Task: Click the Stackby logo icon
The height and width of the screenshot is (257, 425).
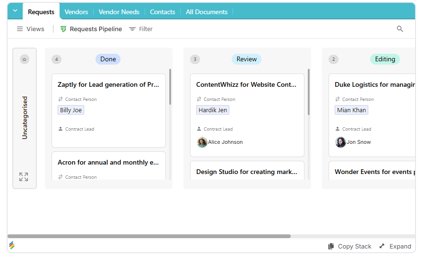Action: coord(12,245)
